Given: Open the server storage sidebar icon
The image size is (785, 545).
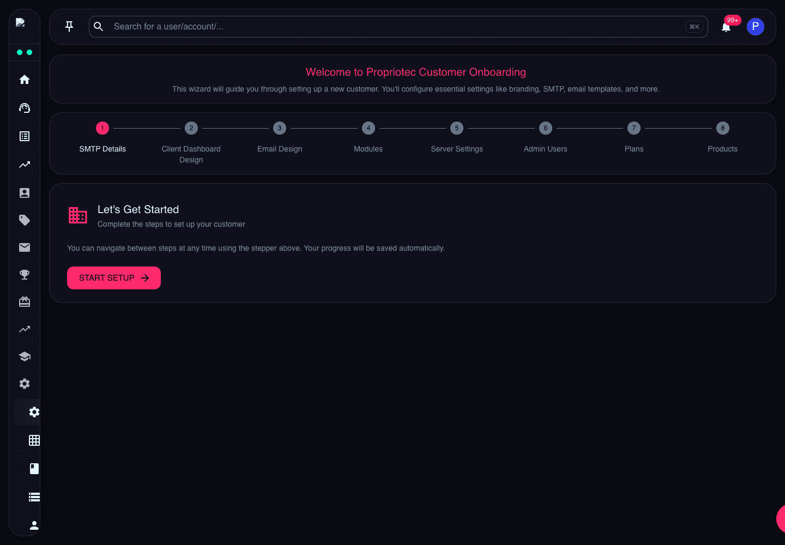Looking at the screenshot, I should point(34,497).
